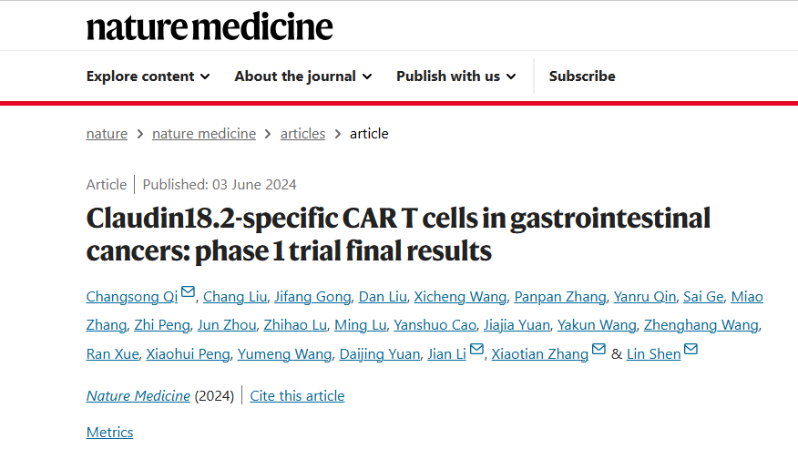Click envelope icon next to Xiaotian Zhang
The image size is (798, 449).
coord(598,349)
